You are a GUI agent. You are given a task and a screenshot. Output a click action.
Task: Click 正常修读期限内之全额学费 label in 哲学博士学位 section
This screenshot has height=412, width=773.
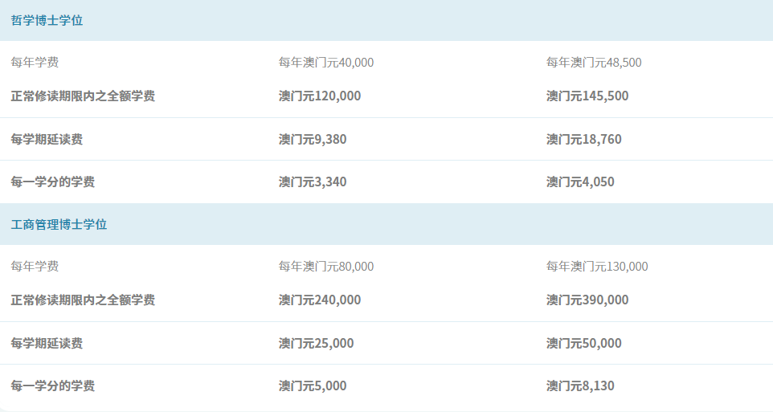coord(83,96)
